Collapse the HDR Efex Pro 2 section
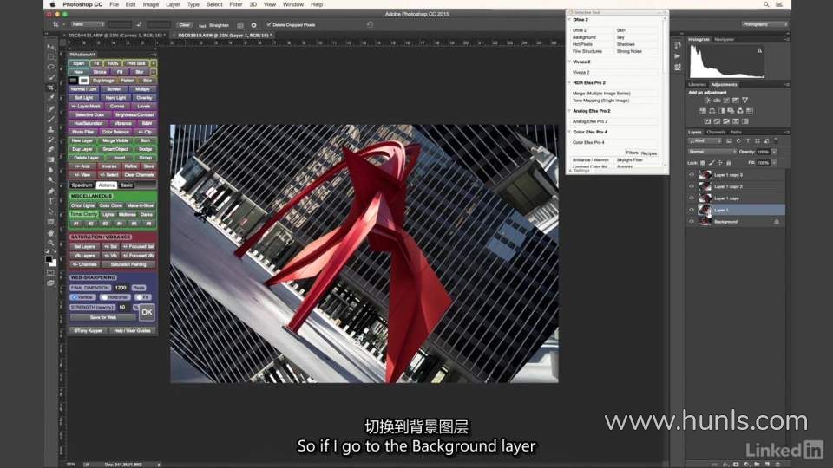Screen dimensions: 833x468 (x=569, y=83)
